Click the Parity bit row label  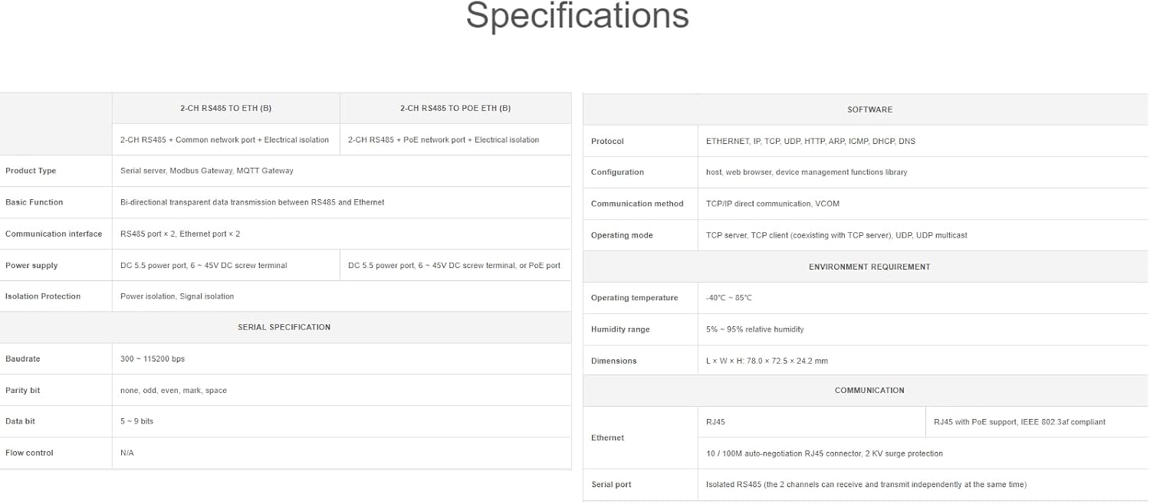pos(23,391)
